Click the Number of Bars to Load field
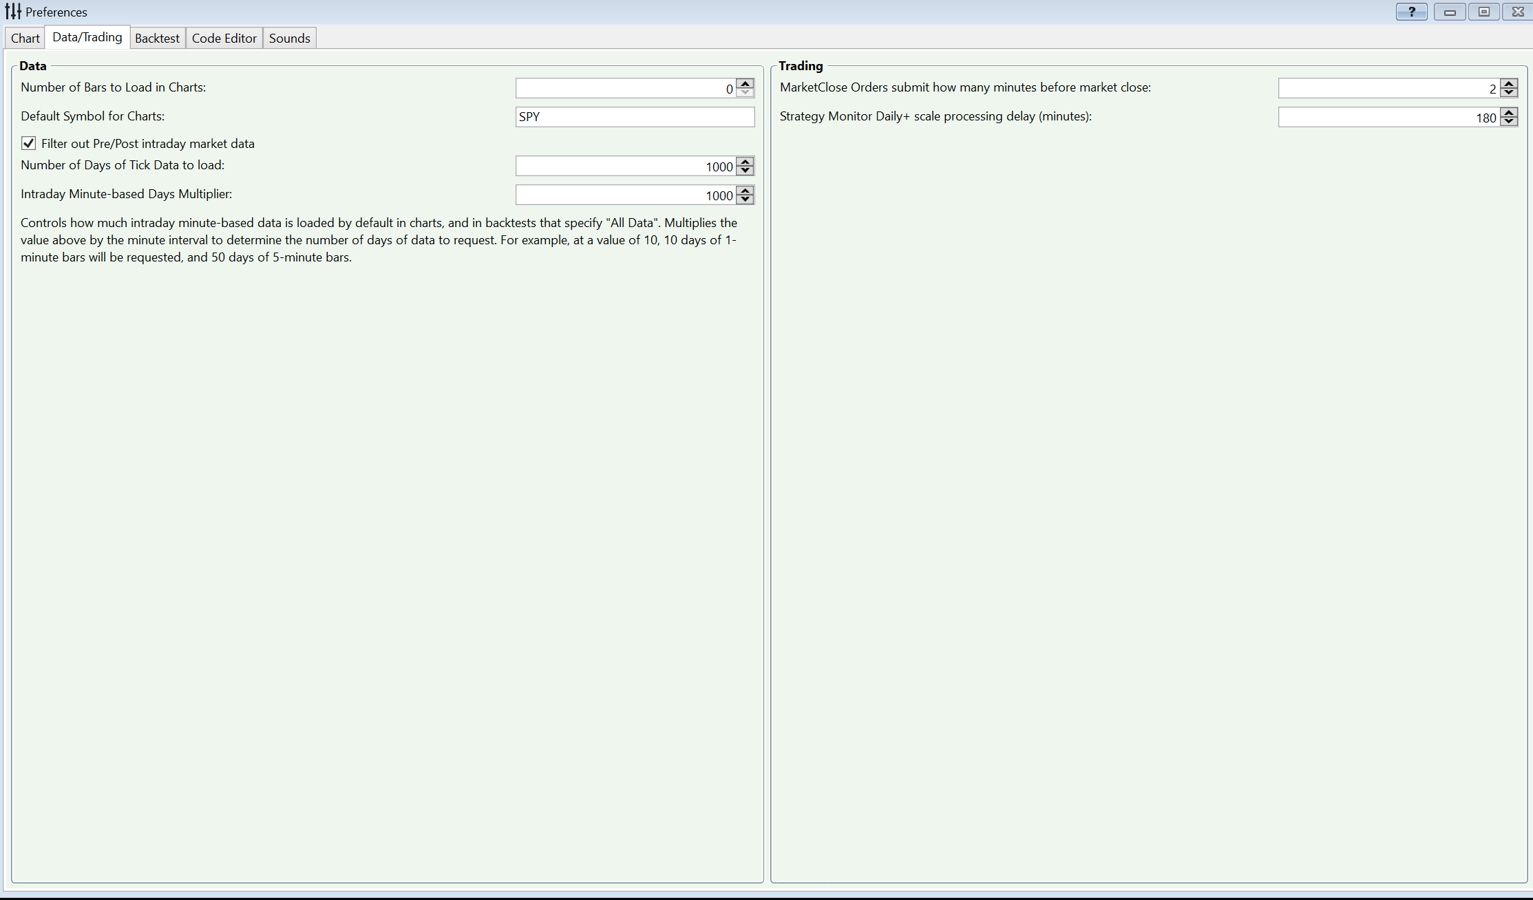The width and height of the screenshot is (1533, 900). (625, 88)
